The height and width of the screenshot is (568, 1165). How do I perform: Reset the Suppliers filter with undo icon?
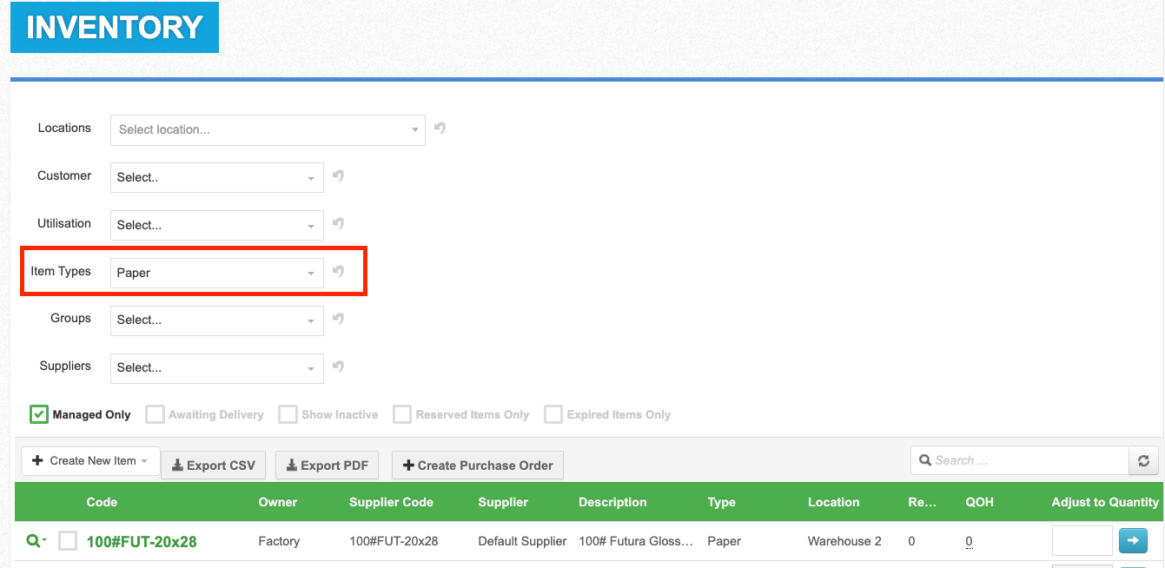pos(339,367)
